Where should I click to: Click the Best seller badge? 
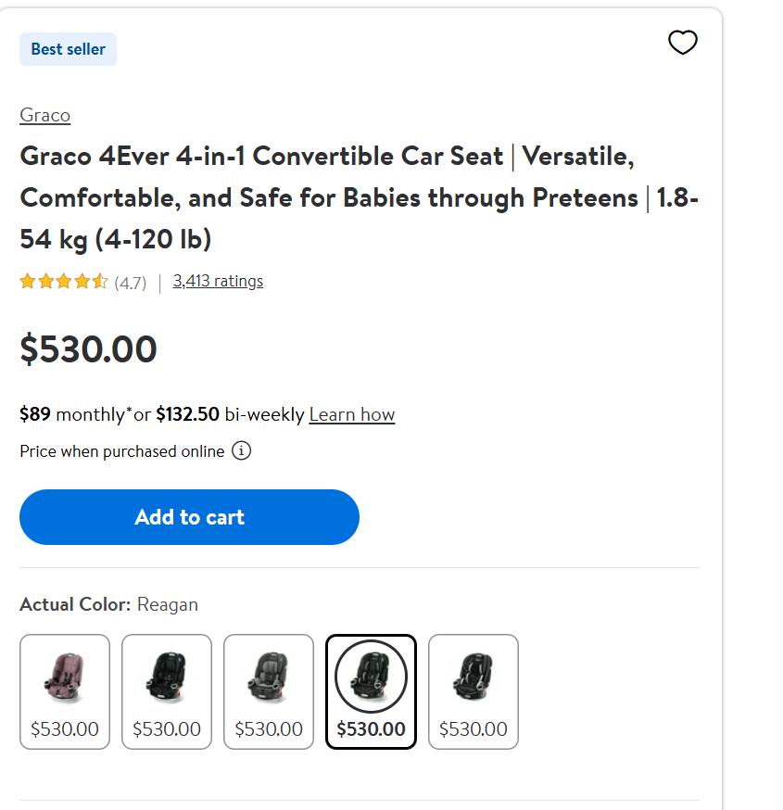68,48
